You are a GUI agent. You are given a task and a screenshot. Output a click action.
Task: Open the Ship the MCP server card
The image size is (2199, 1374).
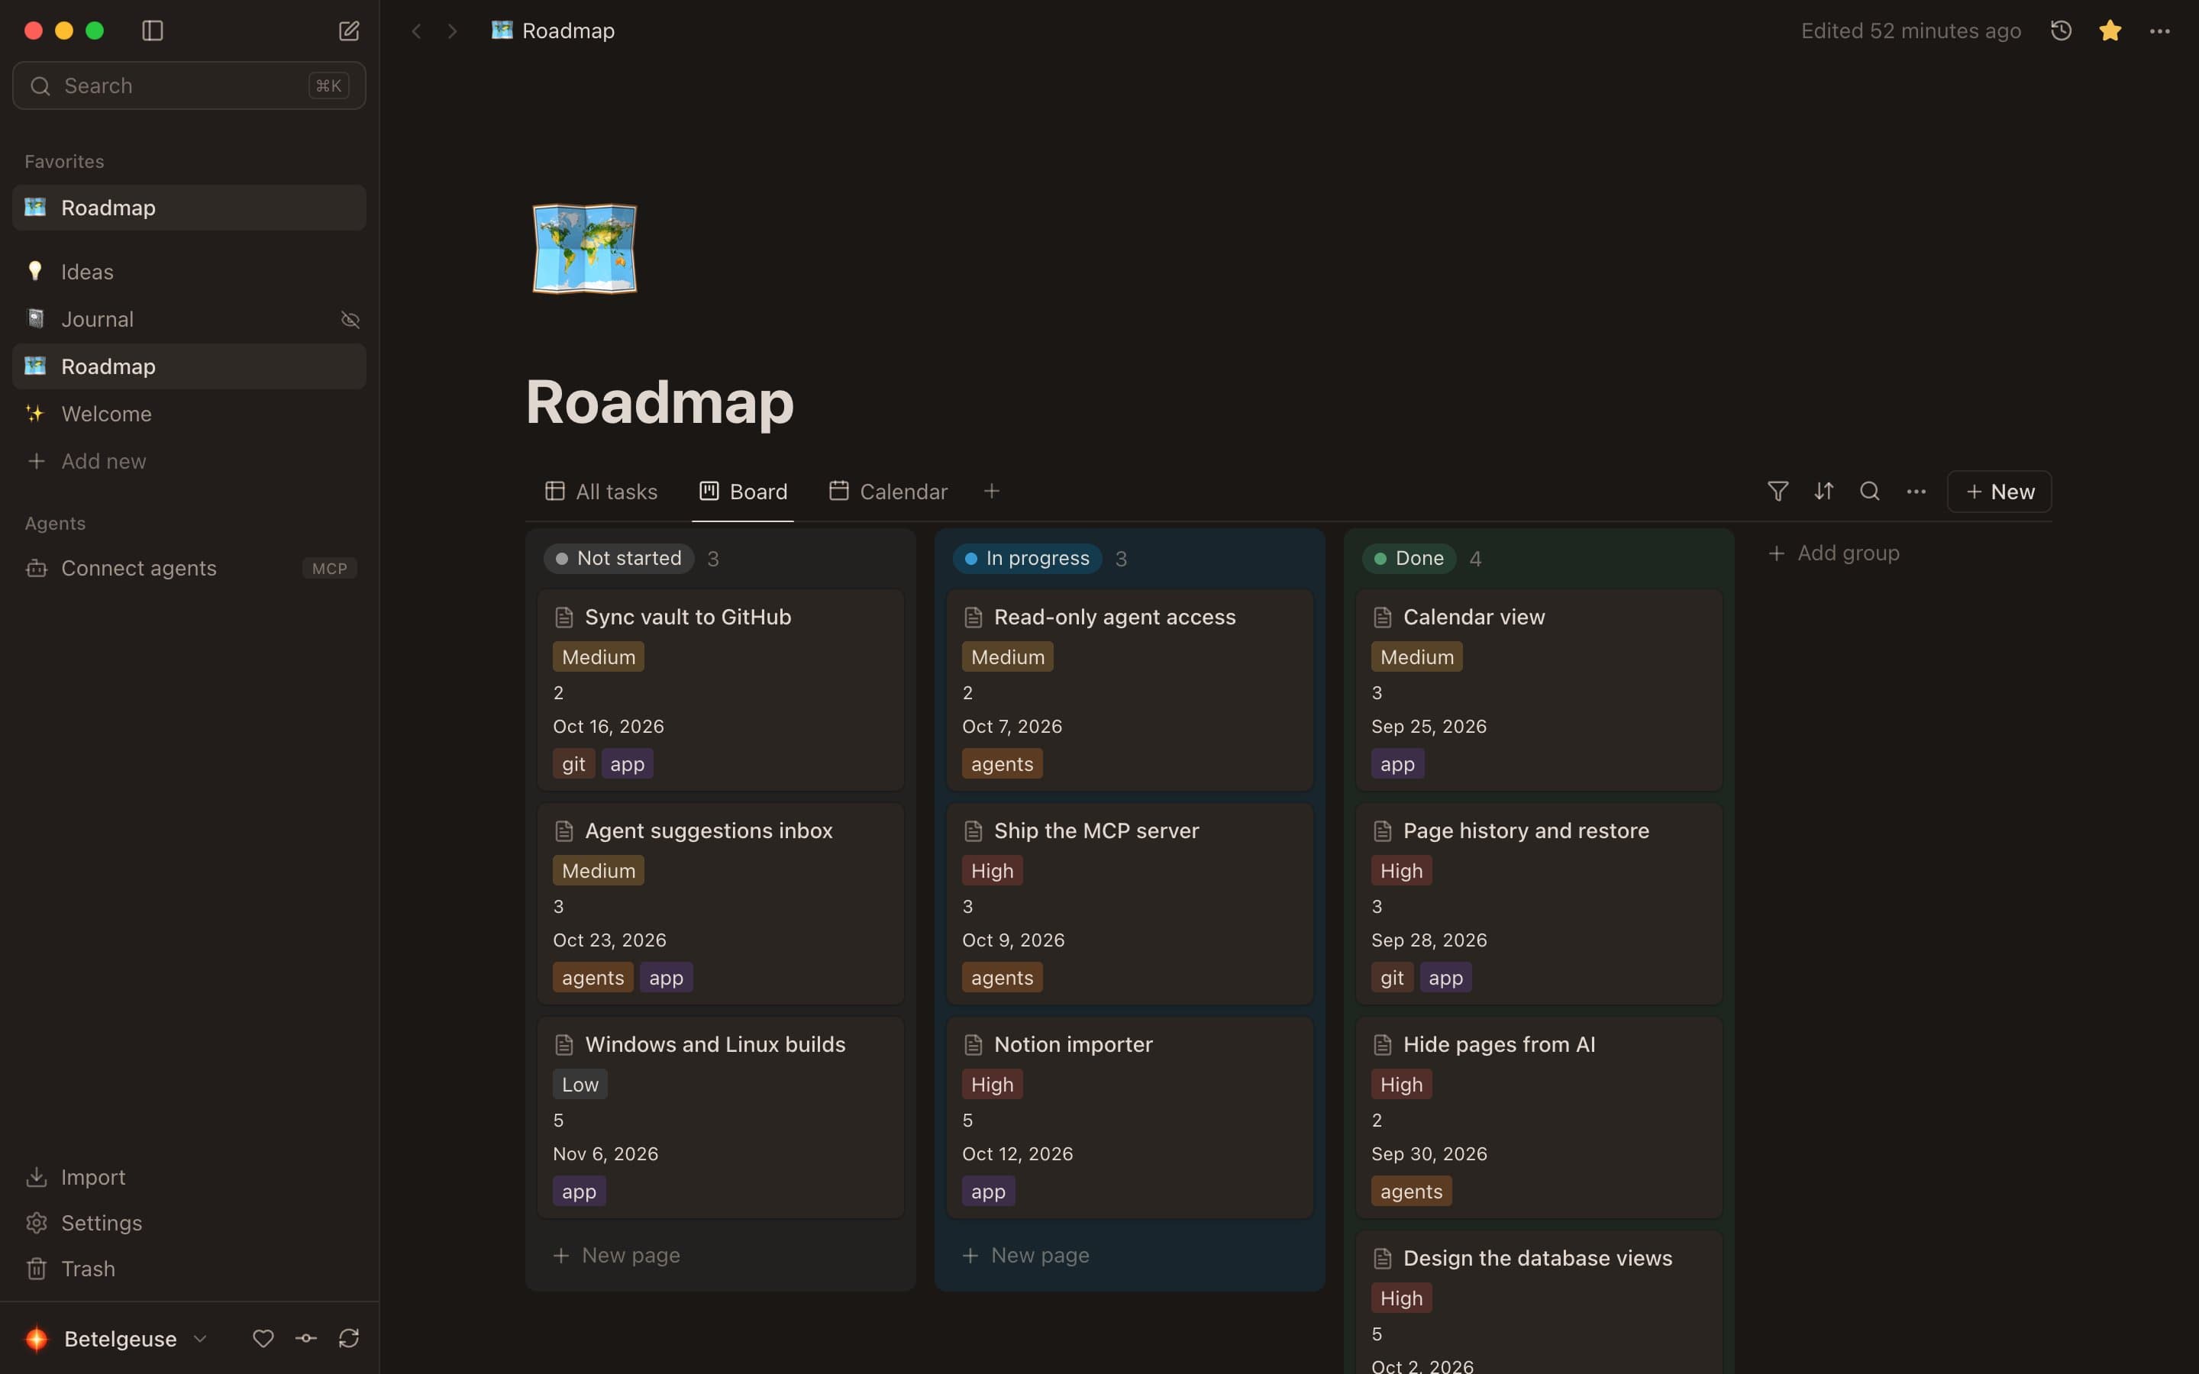[1129, 903]
